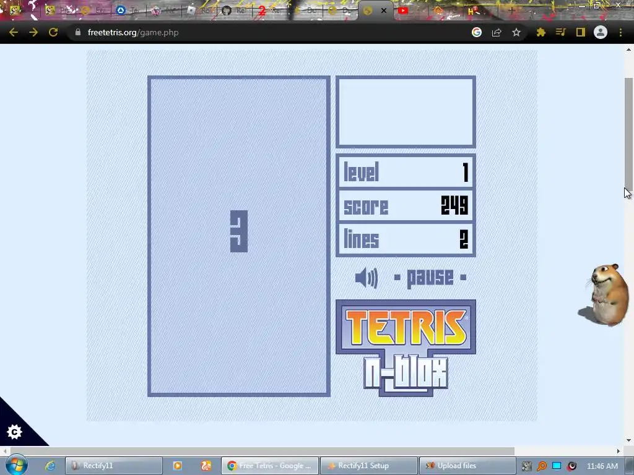The height and width of the screenshot is (475, 634).
Task: Open the media control playlist icon
Action: [x=560, y=32]
